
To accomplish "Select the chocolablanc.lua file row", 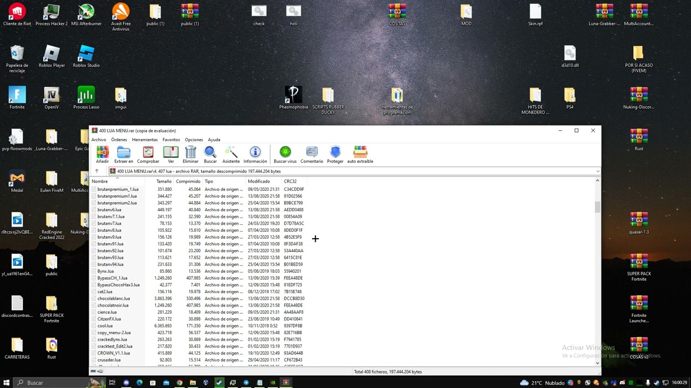I will coord(199,299).
